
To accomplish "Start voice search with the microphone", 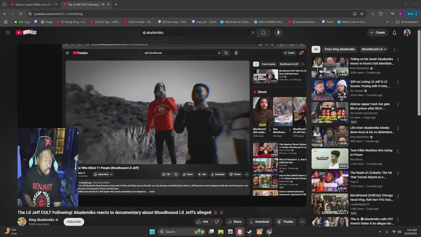I will (x=278, y=33).
